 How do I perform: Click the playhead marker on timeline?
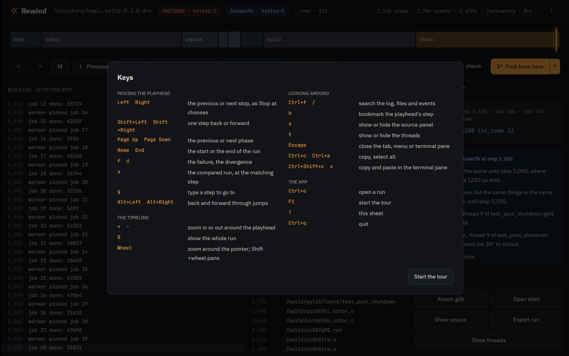click(556, 40)
